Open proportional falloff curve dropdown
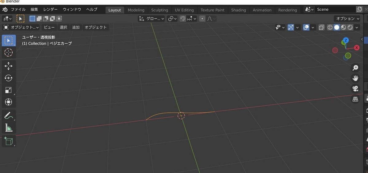The width and height of the screenshot is (368, 173). [211, 19]
